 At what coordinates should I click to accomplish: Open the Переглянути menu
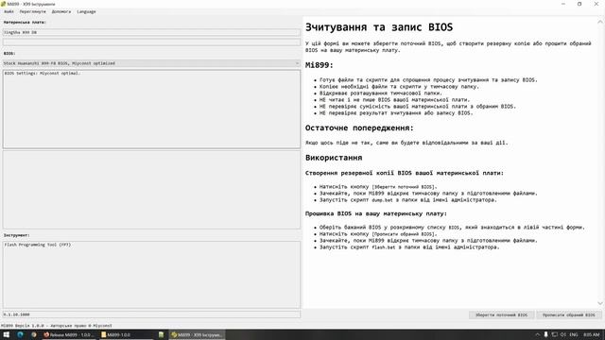tap(32, 11)
